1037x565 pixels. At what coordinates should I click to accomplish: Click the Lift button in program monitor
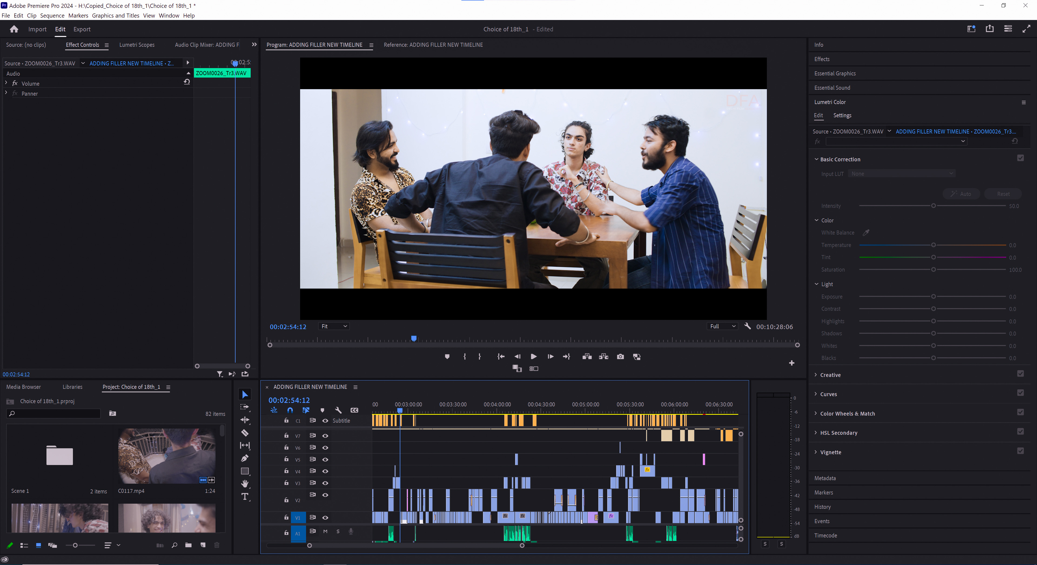coord(587,356)
